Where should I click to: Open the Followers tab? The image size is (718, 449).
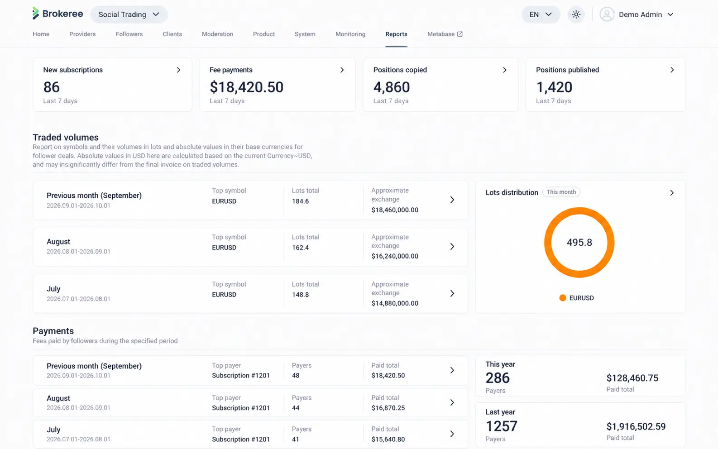pyautogui.click(x=129, y=34)
